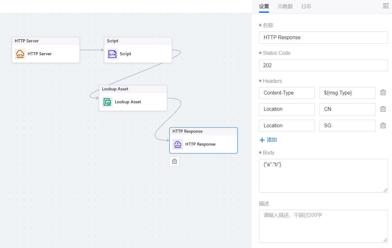Remove the Content-Type header row
Viewport: 392px width, 248px height.
383,93
